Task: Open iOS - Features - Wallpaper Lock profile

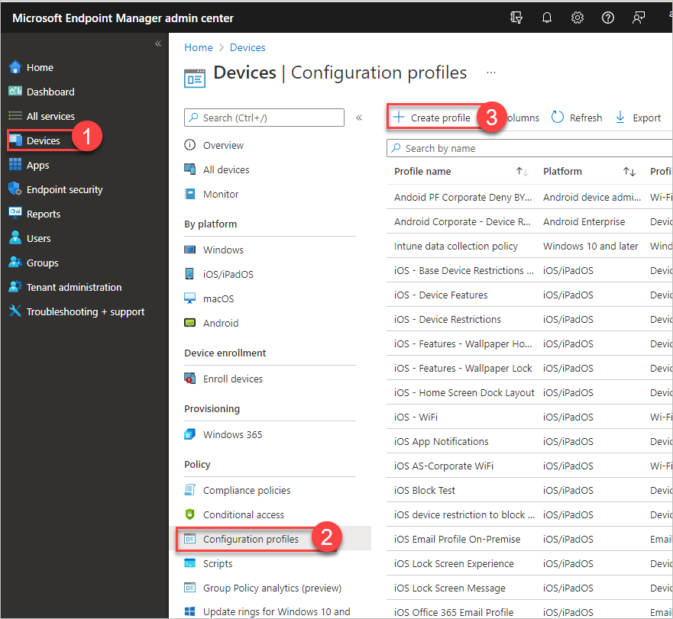Action: (463, 369)
